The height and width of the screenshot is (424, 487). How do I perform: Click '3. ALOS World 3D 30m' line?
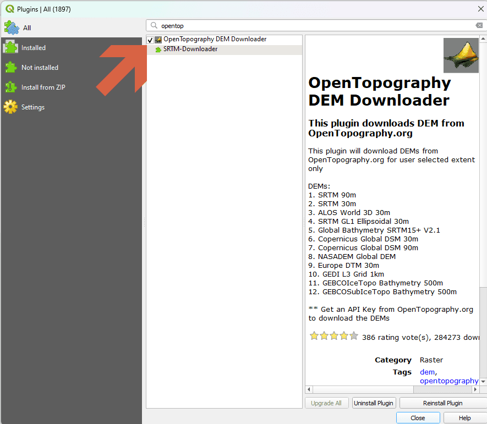coord(349,213)
